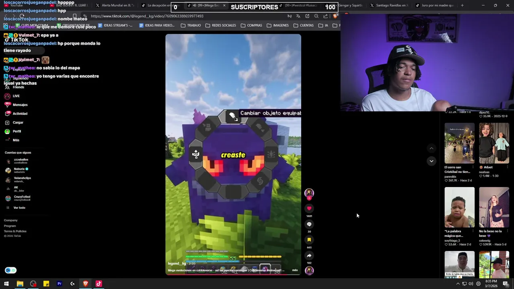This screenshot has height=289, width=514.
Task: Open the No la bese video thumbnail
Action: [x=494, y=207]
